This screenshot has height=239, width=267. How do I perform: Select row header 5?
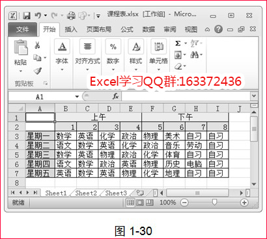point(17,155)
